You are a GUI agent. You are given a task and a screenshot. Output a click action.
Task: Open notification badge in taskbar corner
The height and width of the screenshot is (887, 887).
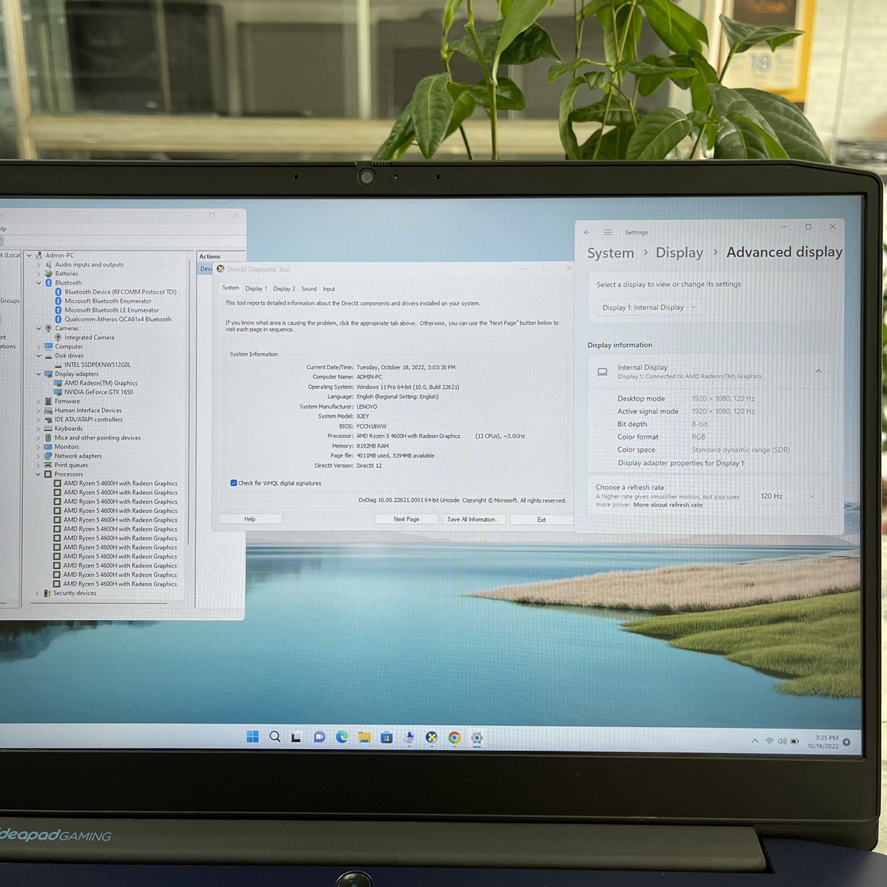847,742
